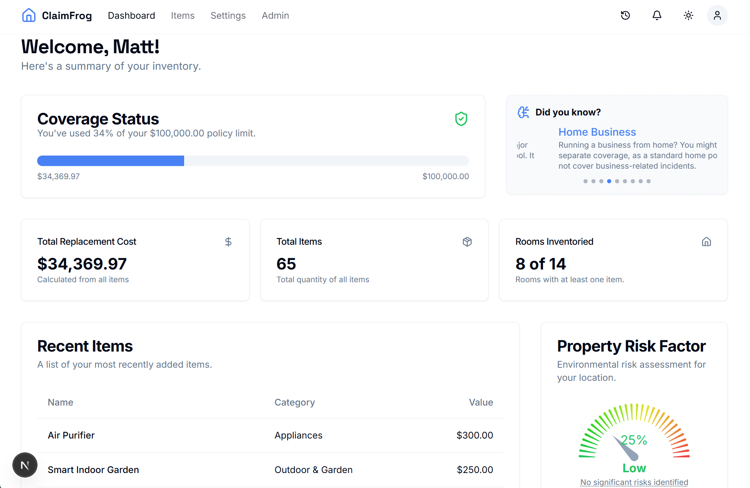The height and width of the screenshot is (488, 750).
Task: Open notifications bell icon
Action: pos(657,15)
